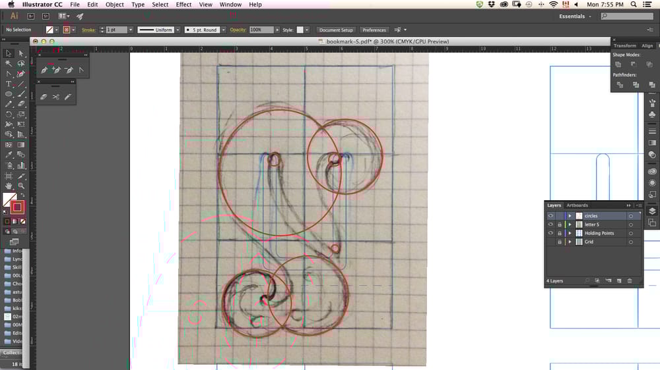Select the Paintbrush tool

coord(21,94)
